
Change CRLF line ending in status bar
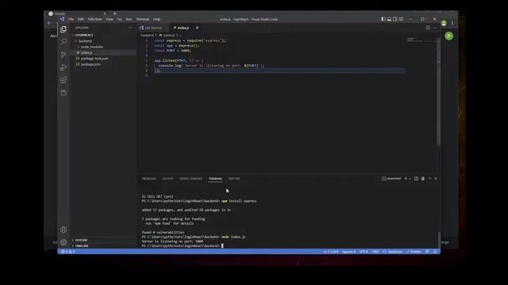coord(375,252)
